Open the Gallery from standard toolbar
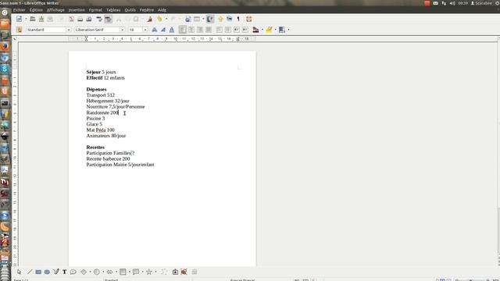This screenshot has width=500, height=281. pyautogui.click(x=229, y=19)
